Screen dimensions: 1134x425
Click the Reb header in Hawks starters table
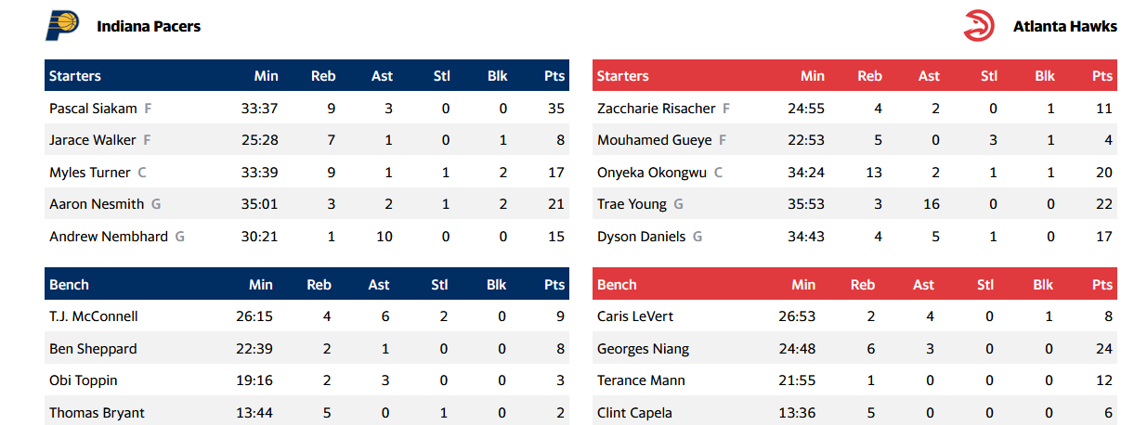(x=869, y=76)
